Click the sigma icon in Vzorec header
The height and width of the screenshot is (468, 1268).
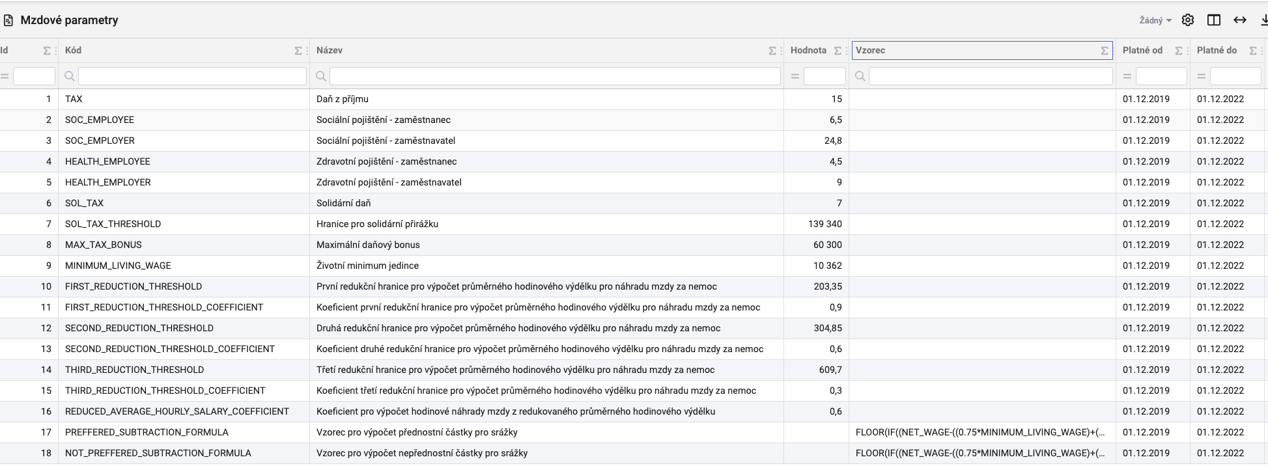(1105, 51)
